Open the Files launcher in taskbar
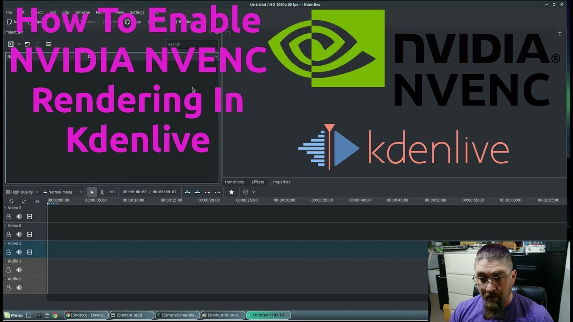The image size is (573, 322). coord(47,315)
